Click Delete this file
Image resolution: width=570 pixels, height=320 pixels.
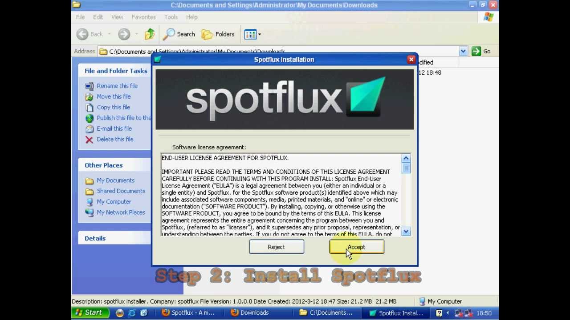click(115, 139)
